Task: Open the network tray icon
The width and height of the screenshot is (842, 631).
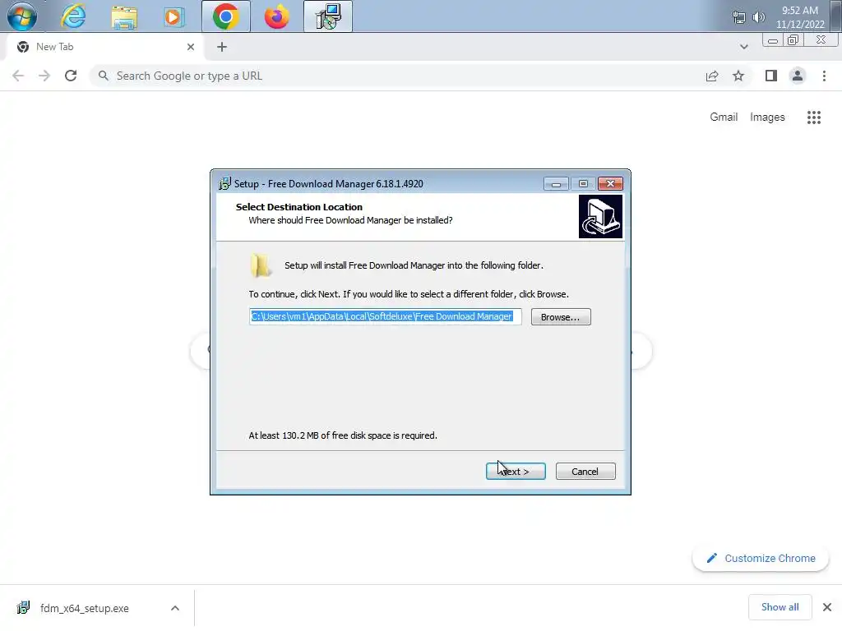Action: click(739, 17)
